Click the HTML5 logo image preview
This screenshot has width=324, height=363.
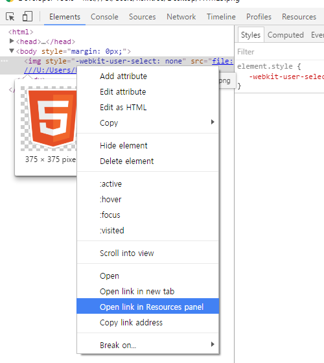(x=49, y=119)
